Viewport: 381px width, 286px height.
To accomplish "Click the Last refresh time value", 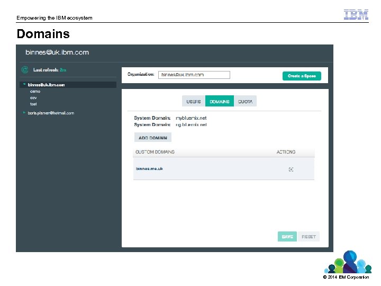I will (x=63, y=70).
